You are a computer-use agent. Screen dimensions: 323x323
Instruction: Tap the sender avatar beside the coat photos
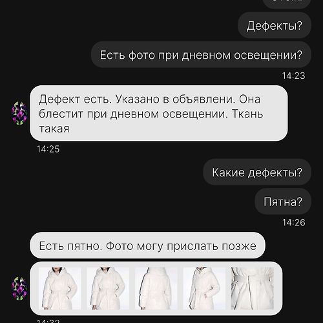[19, 289]
